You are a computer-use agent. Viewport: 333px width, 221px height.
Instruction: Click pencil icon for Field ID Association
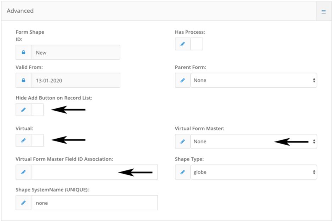coord(23,172)
